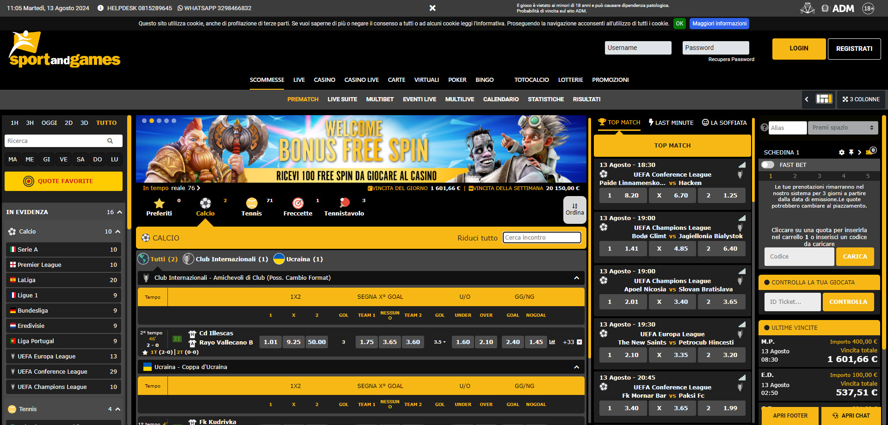Click the REGISTRATI button
The width and height of the screenshot is (888, 425).
(854, 49)
